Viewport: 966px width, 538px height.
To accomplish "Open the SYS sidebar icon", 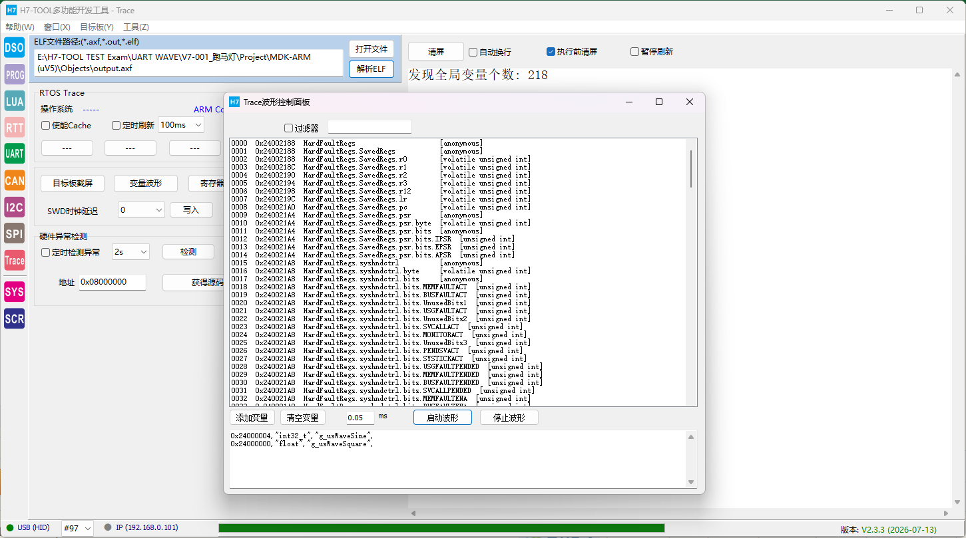I will 15,292.
